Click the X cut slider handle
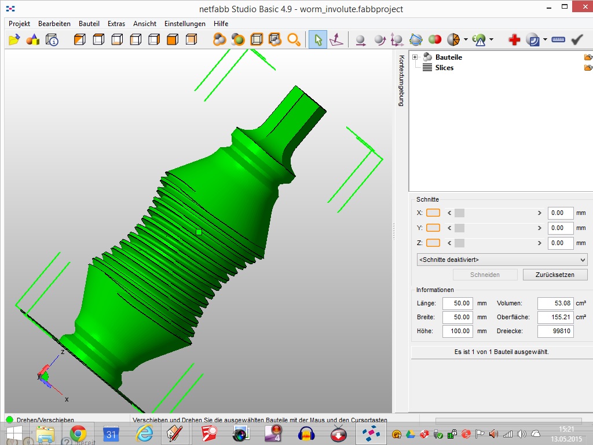Image resolution: width=593 pixels, height=445 pixels. 459,213
